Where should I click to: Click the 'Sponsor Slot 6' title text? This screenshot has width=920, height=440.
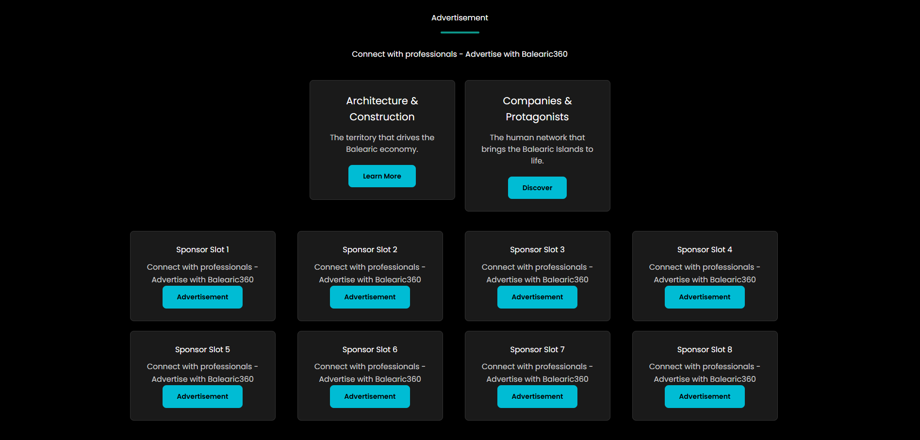(x=370, y=349)
